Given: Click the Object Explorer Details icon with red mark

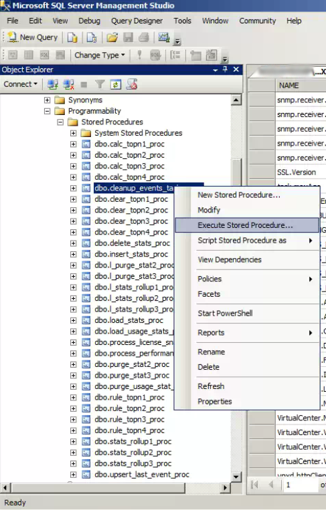Looking at the screenshot, I should (132, 85).
